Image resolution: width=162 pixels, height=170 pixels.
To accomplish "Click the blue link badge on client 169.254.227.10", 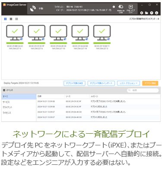I will 65,39.
